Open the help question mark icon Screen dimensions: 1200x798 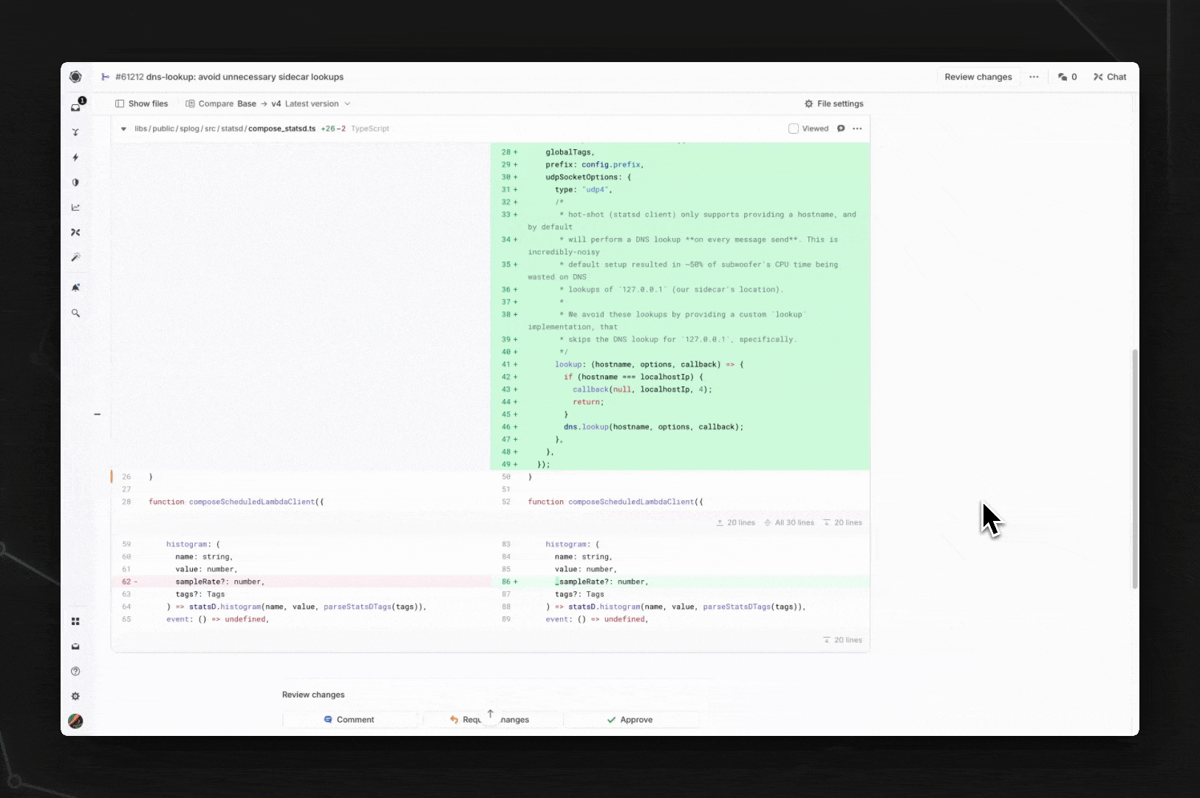pyautogui.click(x=75, y=672)
